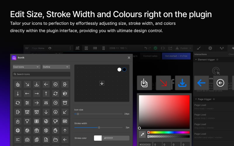
Task: Click the white Stroke color swatch
Action: pos(98,138)
